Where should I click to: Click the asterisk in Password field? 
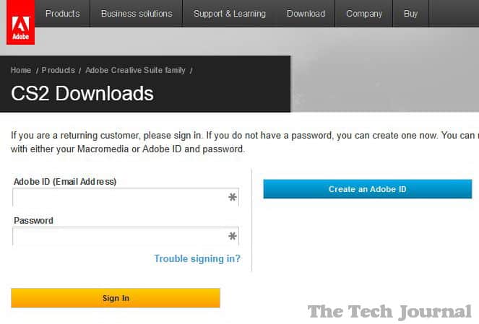coord(233,236)
